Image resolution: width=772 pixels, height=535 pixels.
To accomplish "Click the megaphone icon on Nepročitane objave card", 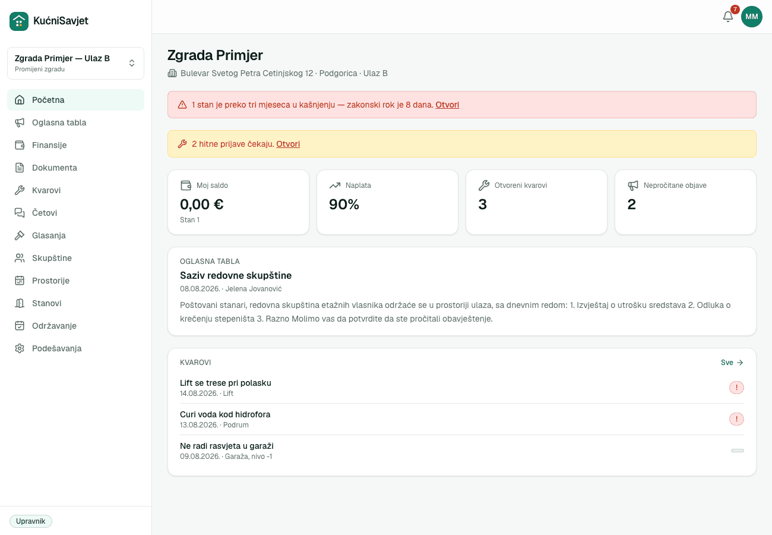I will point(633,185).
